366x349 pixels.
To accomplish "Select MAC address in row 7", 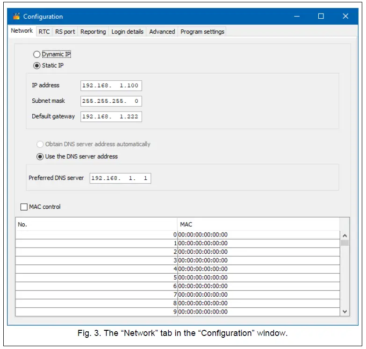I will 258,295.
